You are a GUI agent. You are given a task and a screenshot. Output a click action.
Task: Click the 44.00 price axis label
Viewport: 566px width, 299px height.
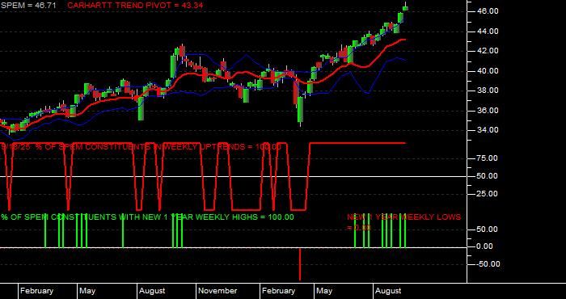coord(488,32)
